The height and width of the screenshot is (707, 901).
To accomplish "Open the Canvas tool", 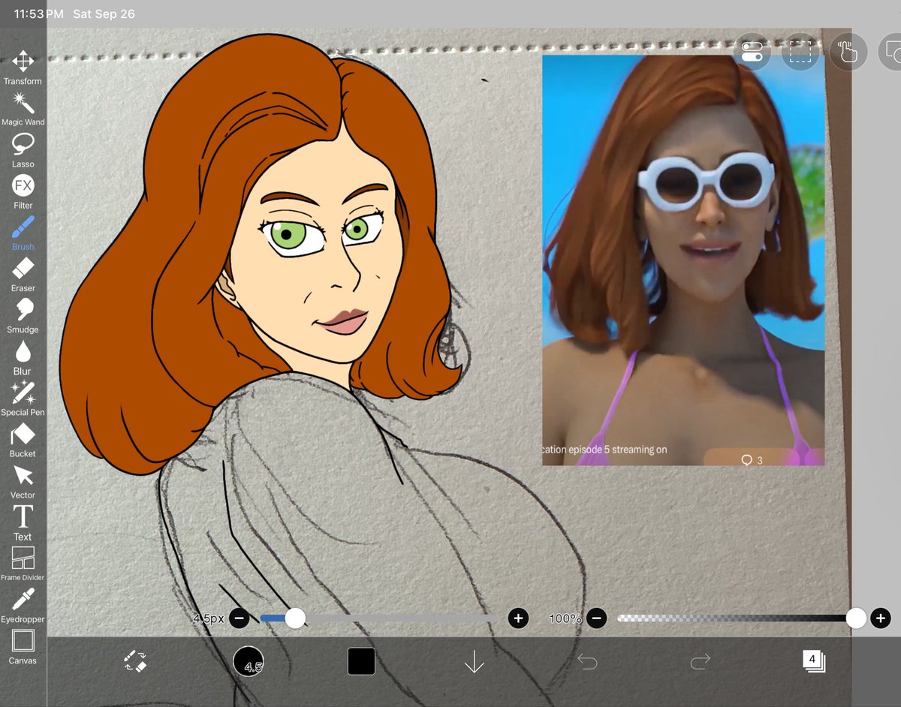I will pos(23,648).
